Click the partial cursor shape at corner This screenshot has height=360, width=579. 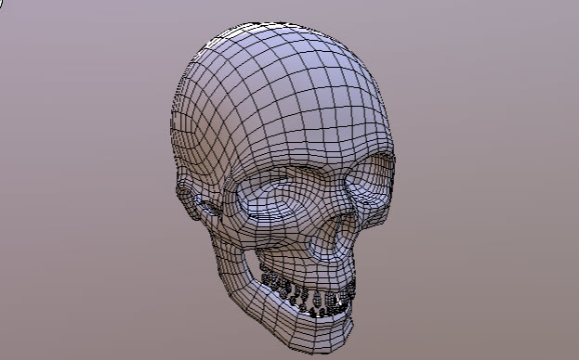2,5
